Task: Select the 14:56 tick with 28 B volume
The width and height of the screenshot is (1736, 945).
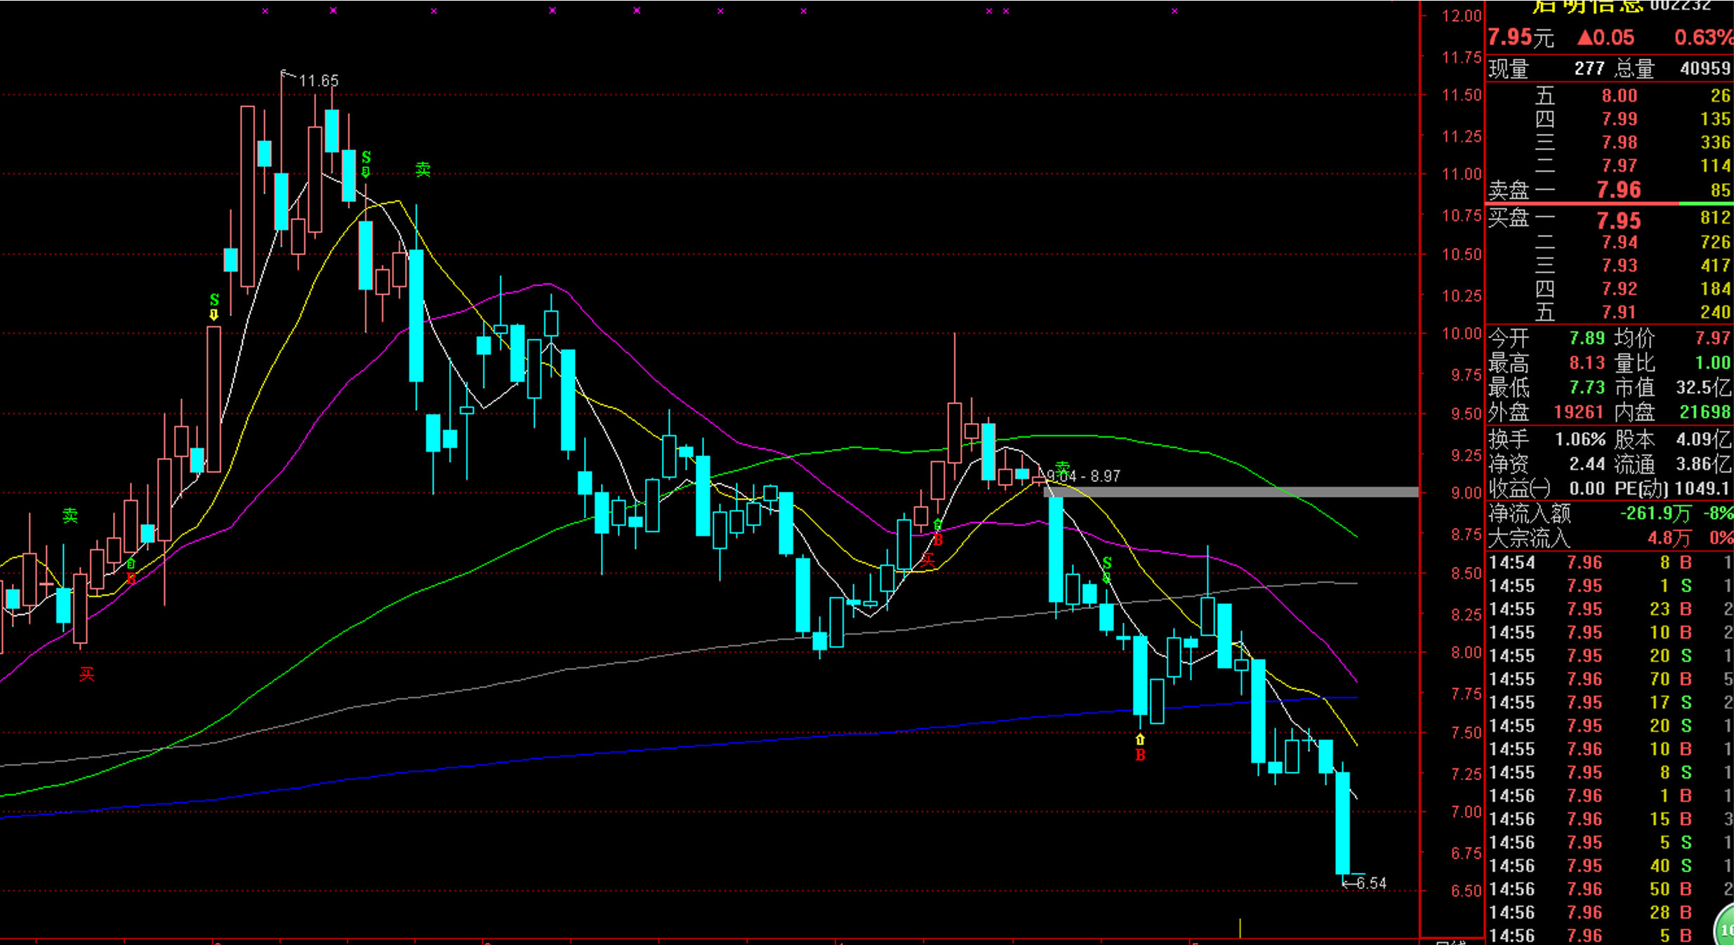Action: click(1610, 913)
